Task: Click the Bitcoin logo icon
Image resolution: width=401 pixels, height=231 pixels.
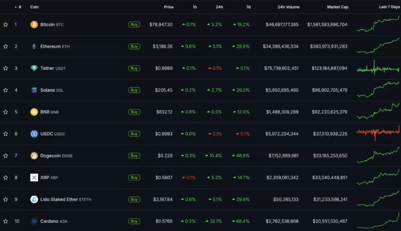Action: (x=34, y=24)
